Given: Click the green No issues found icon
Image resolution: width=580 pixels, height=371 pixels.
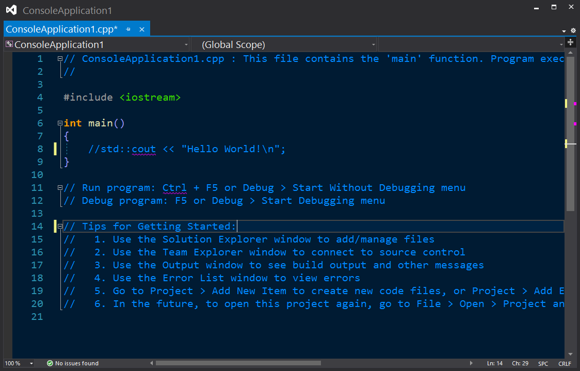Looking at the screenshot, I should 49,363.
